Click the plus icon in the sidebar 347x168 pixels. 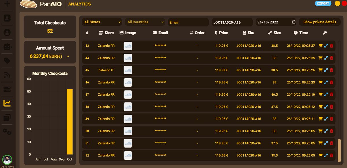click(x=7, y=4)
